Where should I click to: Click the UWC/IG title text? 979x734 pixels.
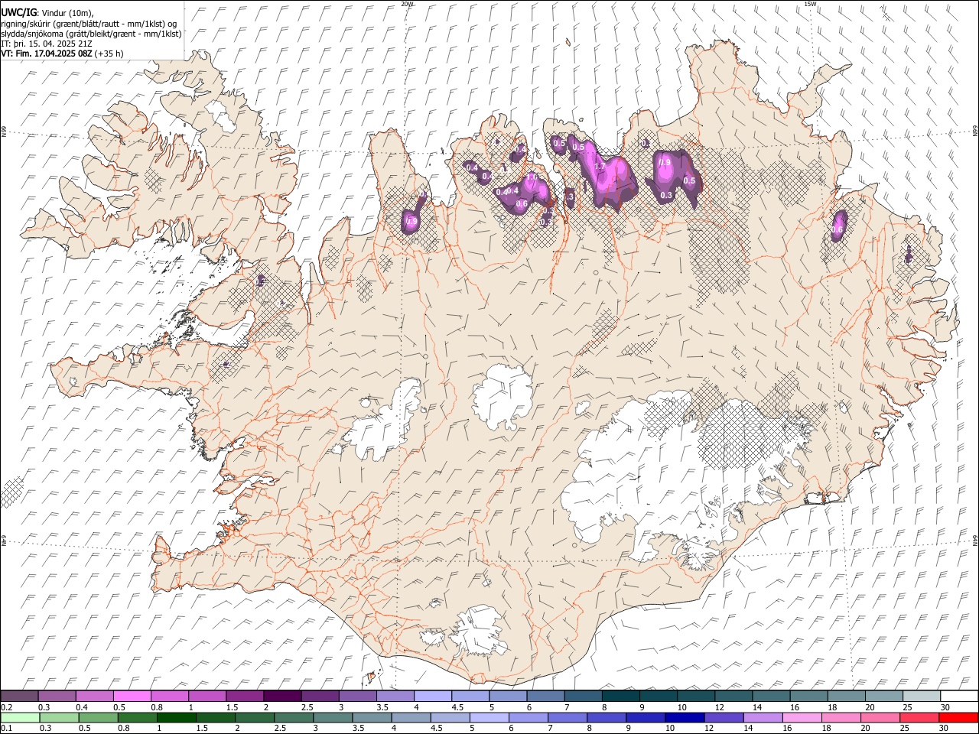point(18,12)
